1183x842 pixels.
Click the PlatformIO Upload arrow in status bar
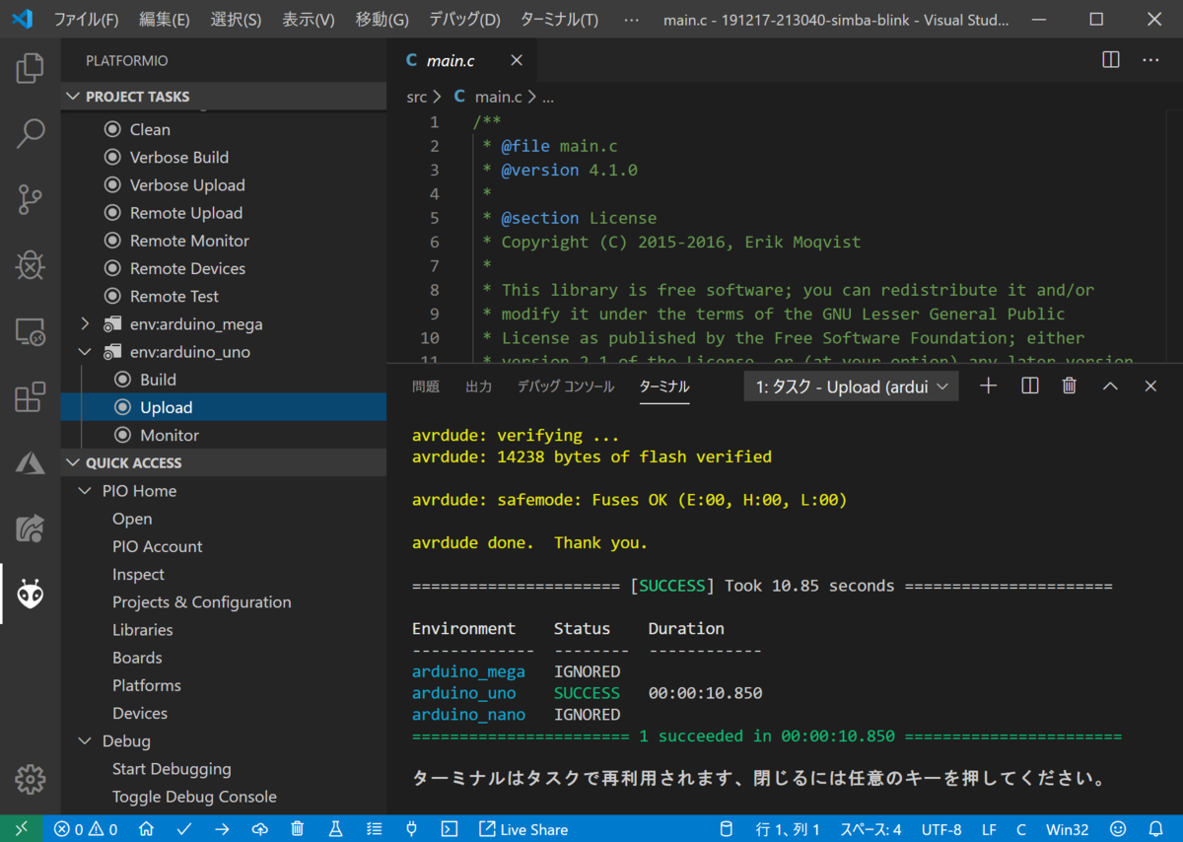click(x=222, y=829)
